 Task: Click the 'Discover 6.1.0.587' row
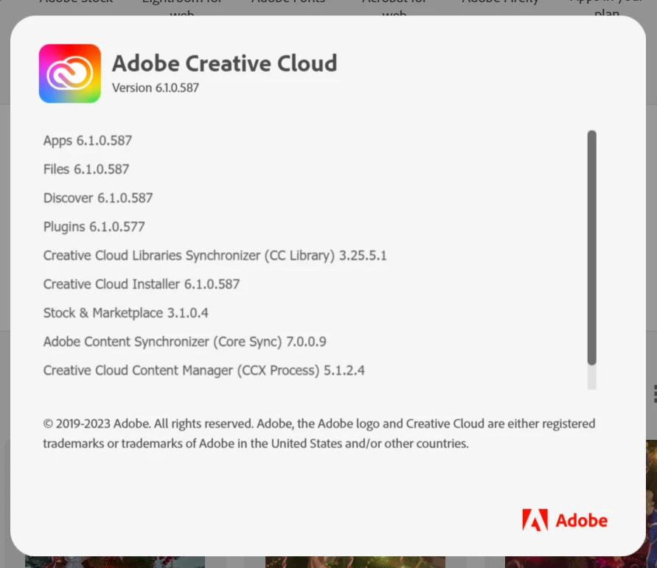click(98, 198)
